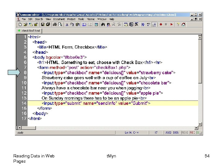Viewport: 223px width, 167px height.
Task: Click the Save All icon
Action: click(48, 24)
